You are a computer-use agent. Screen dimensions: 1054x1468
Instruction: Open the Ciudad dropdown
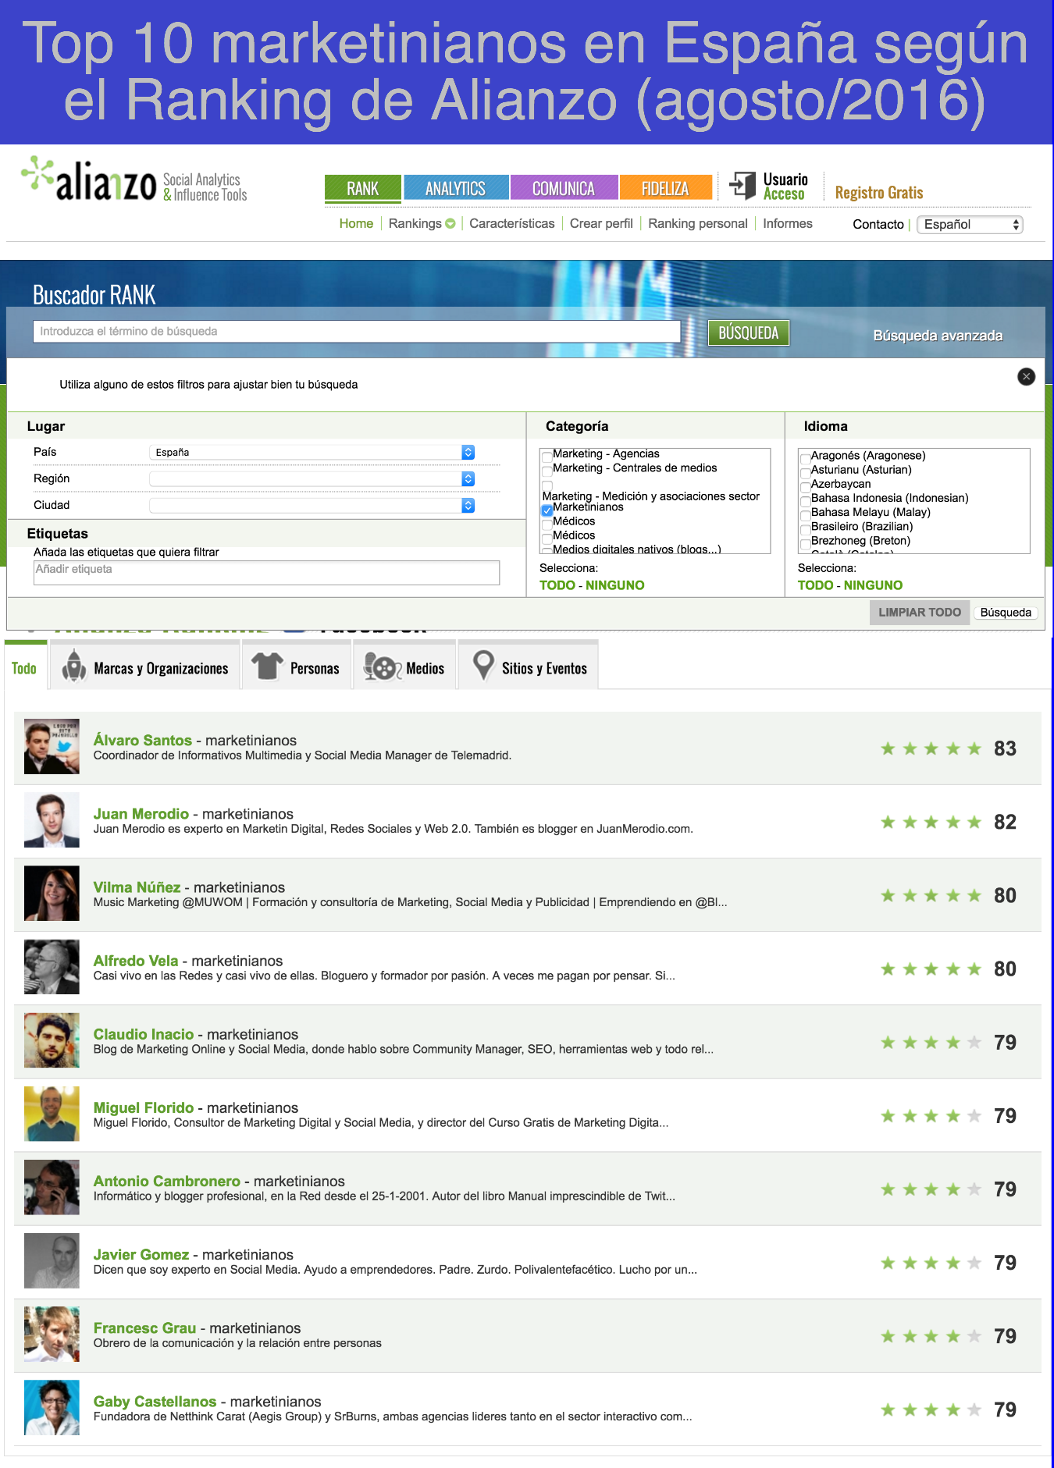[312, 505]
